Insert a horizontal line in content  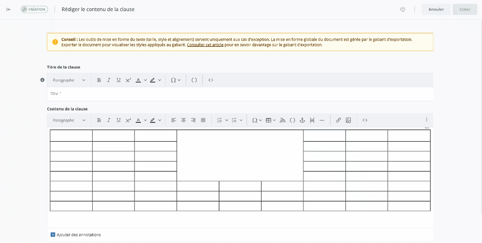(x=322, y=120)
